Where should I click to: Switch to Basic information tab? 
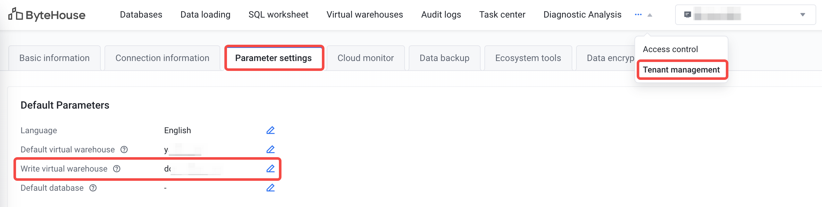55,58
